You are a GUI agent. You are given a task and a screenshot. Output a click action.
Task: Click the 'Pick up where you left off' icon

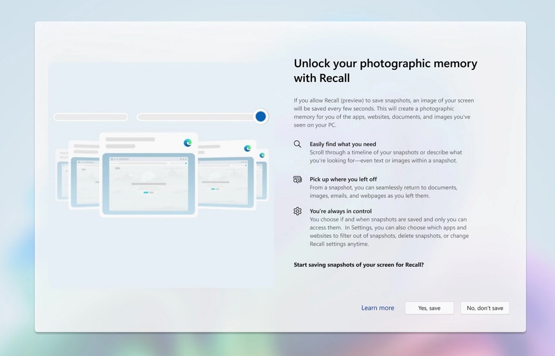point(297,179)
